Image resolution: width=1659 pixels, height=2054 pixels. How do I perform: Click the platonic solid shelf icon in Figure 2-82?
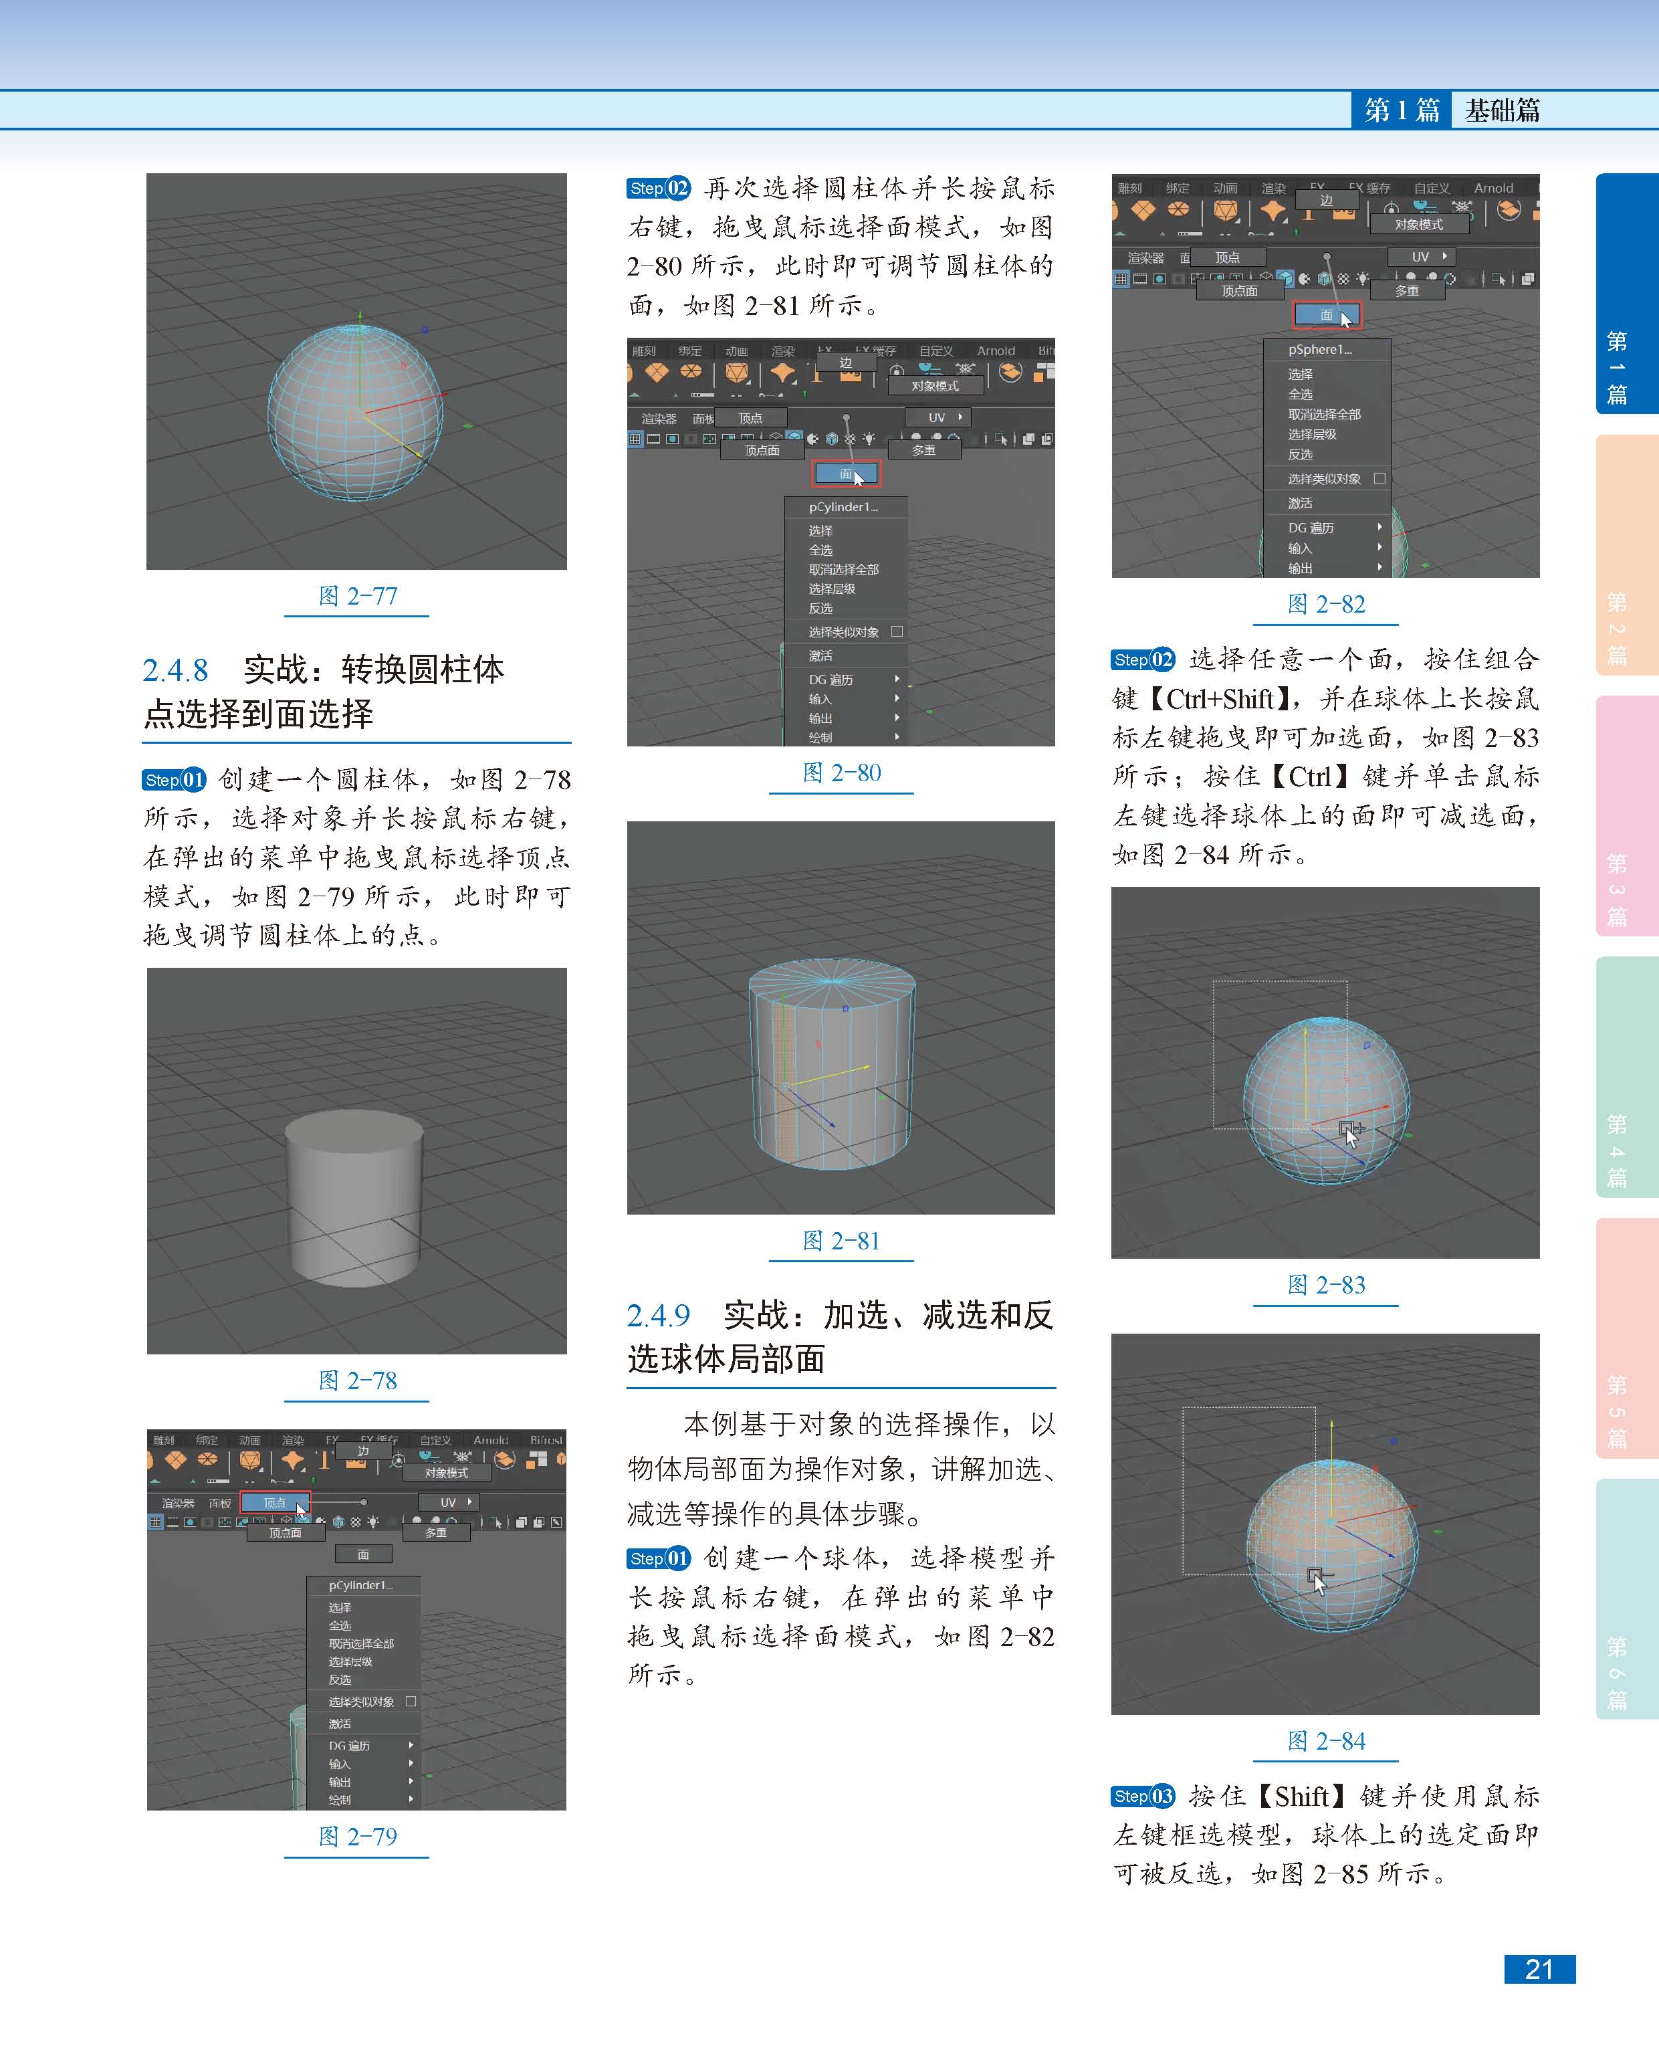pyautogui.click(x=1226, y=211)
